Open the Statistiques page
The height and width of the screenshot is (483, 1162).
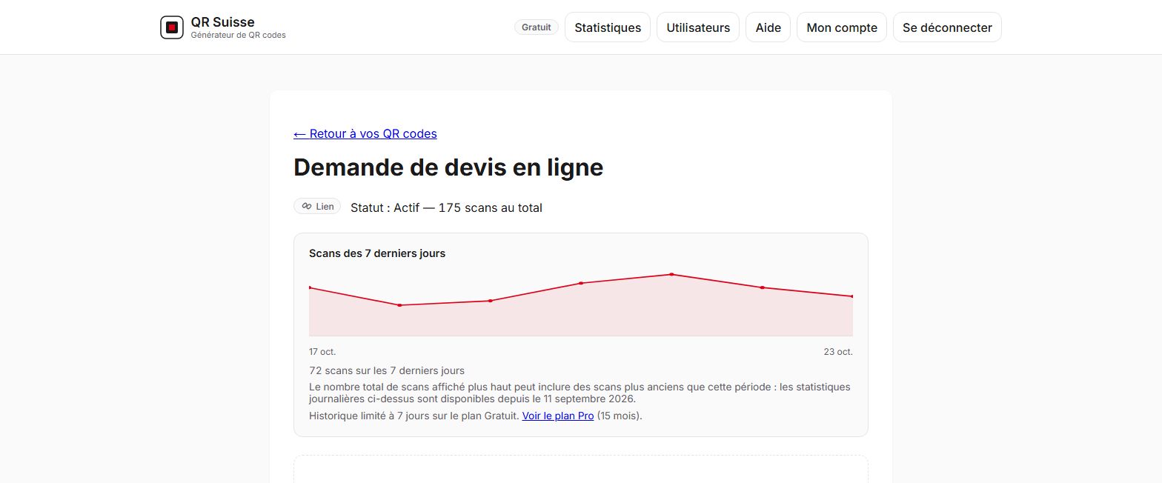(608, 27)
